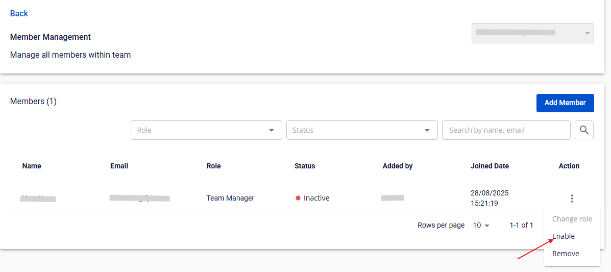Focus the Search by name, email field
Image resolution: width=611 pixels, height=272 pixels.
(506, 130)
